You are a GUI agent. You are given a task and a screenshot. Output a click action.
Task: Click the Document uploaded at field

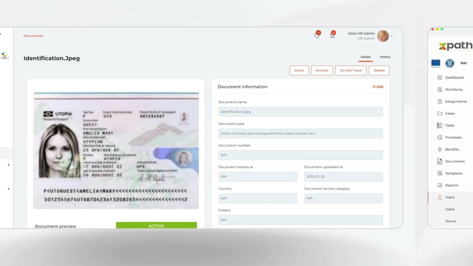(x=343, y=177)
